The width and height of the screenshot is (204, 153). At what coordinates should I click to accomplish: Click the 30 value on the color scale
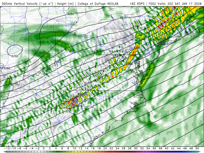click(x=136, y=148)
